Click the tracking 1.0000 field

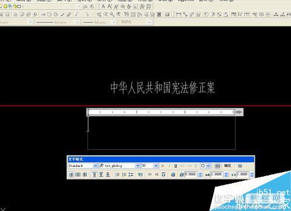click(217, 174)
